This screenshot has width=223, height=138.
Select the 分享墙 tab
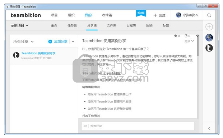pyautogui.click(x=92, y=25)
